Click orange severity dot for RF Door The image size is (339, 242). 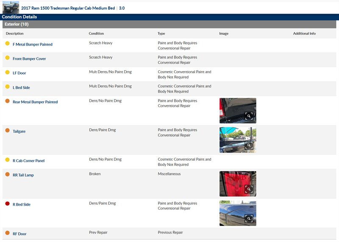(x=7, y=233)
